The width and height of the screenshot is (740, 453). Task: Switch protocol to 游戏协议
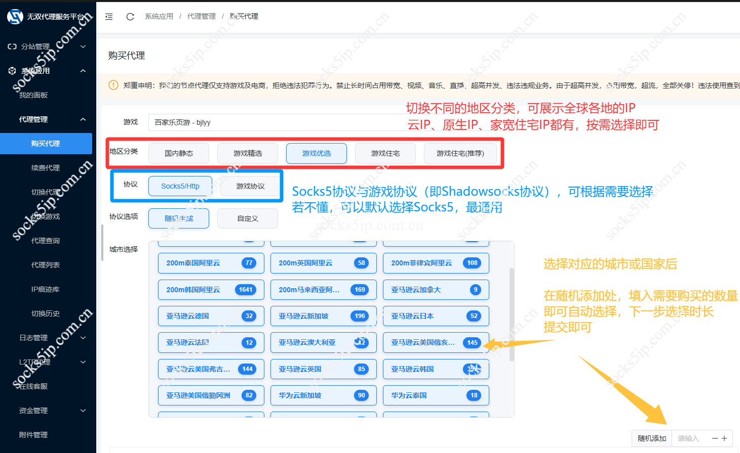(x=251, y=186)
